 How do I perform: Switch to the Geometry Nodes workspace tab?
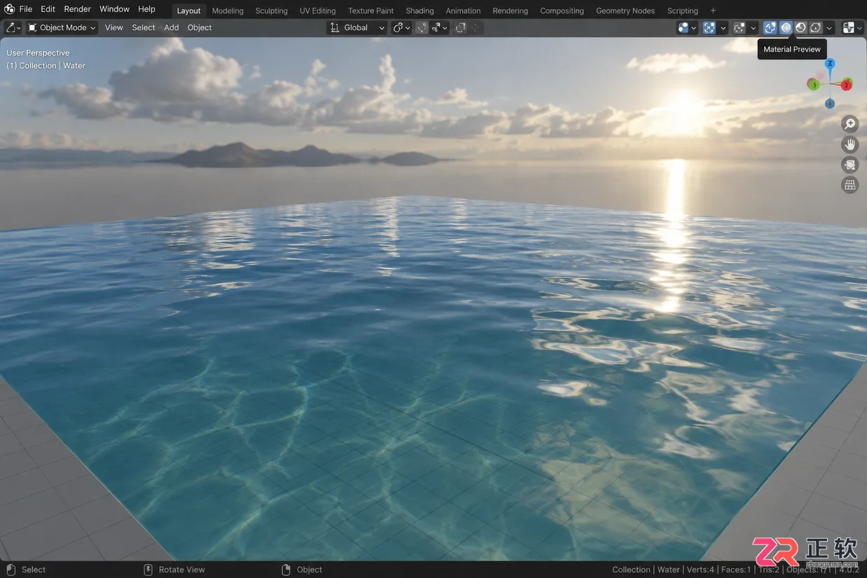[x=625, y=11]
